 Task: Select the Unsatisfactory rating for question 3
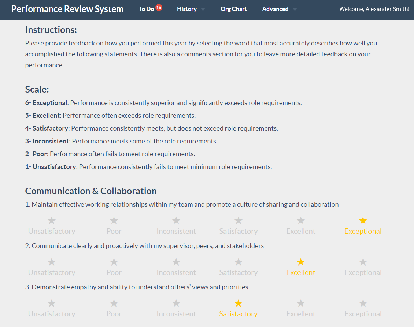(51, 303)
